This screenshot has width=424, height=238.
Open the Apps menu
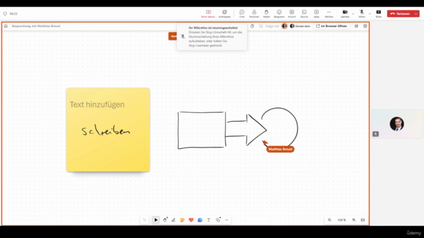317,14
